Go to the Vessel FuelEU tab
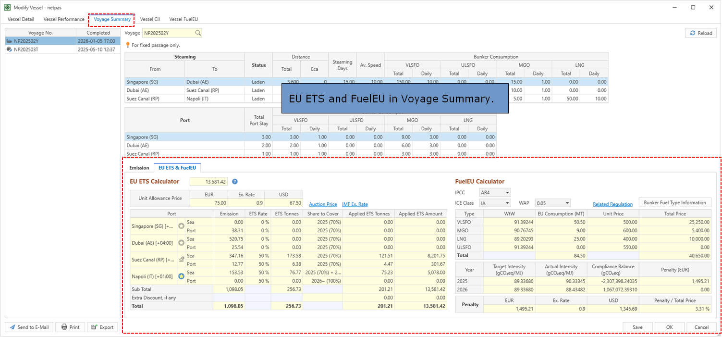 pos(184,19)
